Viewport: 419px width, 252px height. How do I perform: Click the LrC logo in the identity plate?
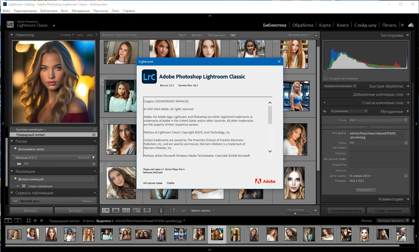[10, 24]
